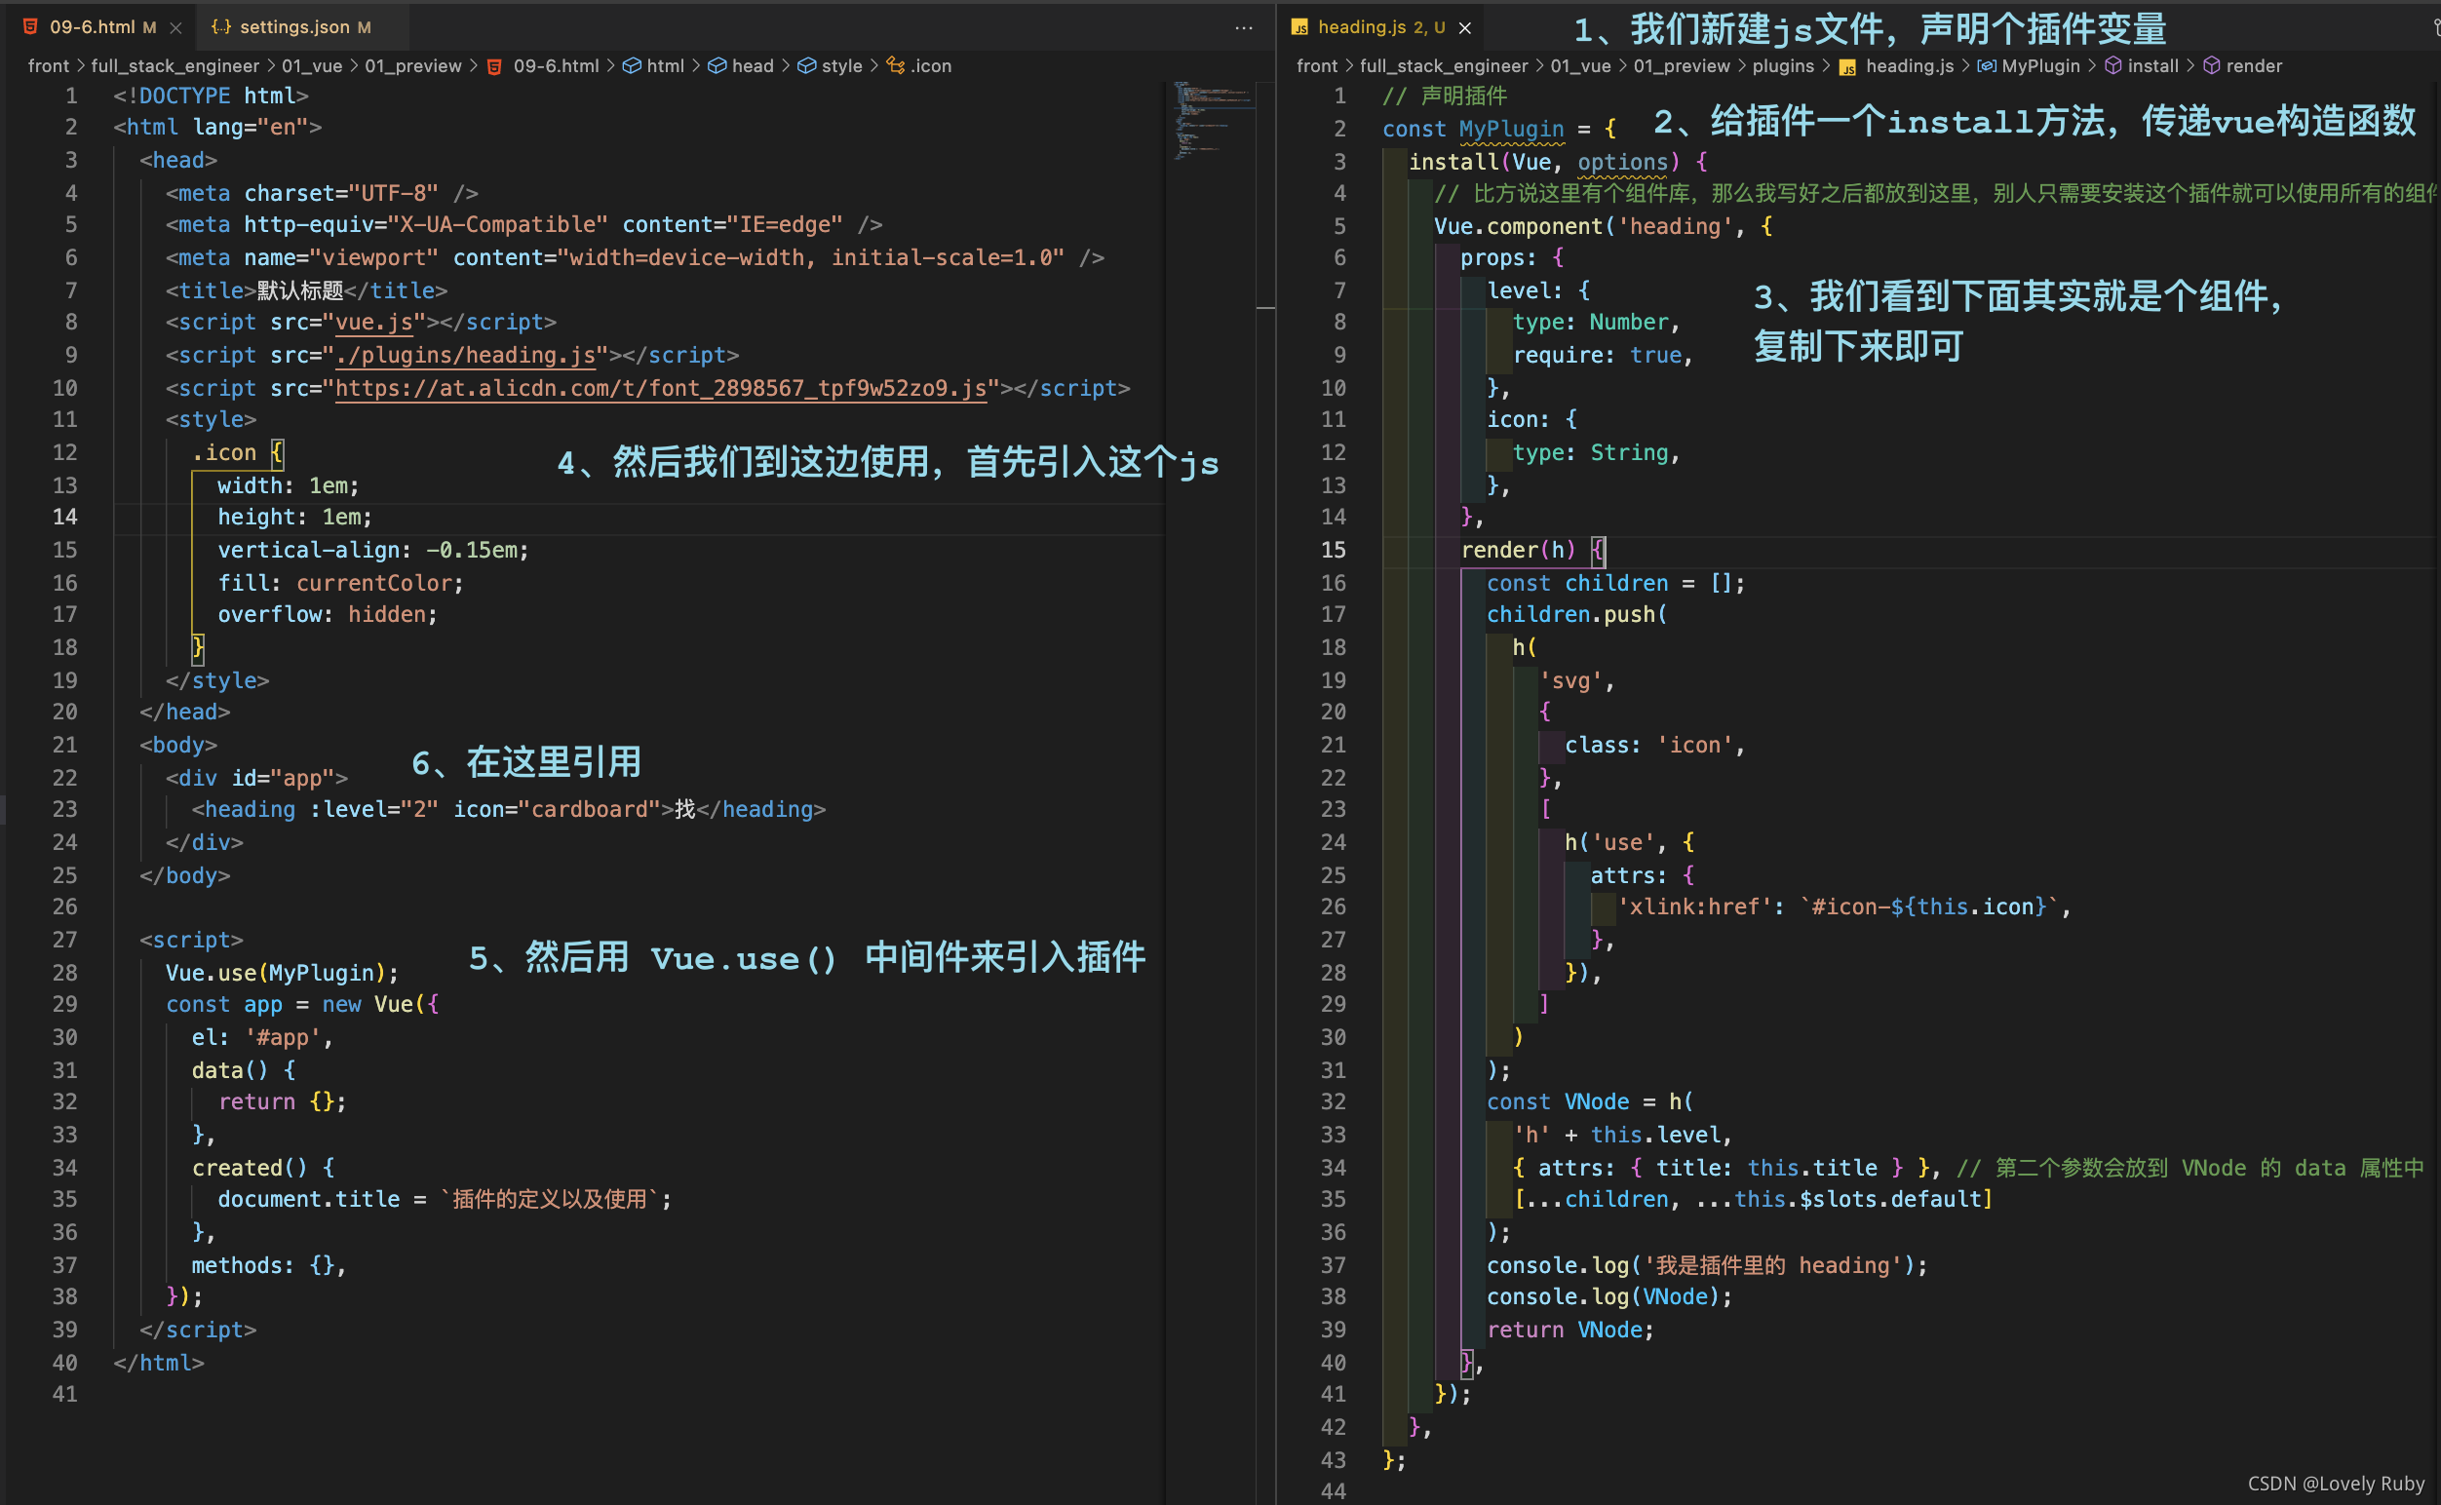Open the full_stack_engineer breadcrumb in right editor
The image size is (2441, 1505).
1443,65
